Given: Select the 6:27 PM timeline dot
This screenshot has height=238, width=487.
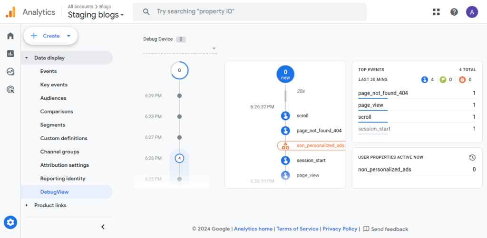Looking at the screenshot, I should pos(179,137).
